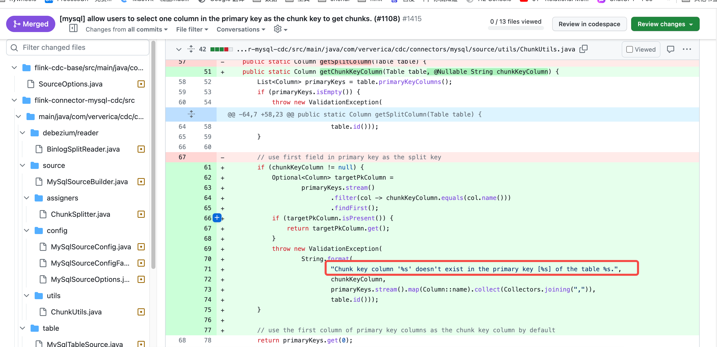Image resolution: width=717 pixels, height=347 pixels.
Task: Click the blue add comment plus on line 66
Action: (x=217, y=218)
